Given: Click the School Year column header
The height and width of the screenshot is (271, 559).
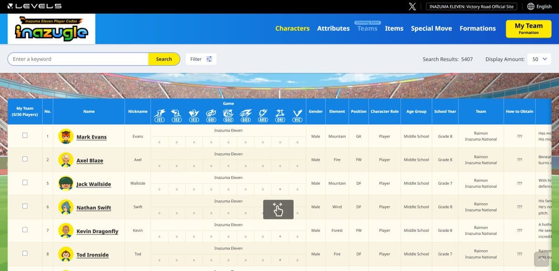Looking at the screenshot, I should 445,111.
